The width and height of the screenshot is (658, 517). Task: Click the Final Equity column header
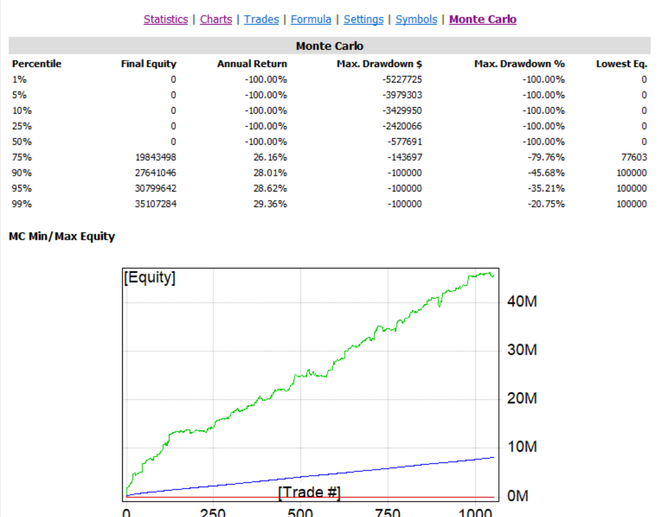[148, 64]
